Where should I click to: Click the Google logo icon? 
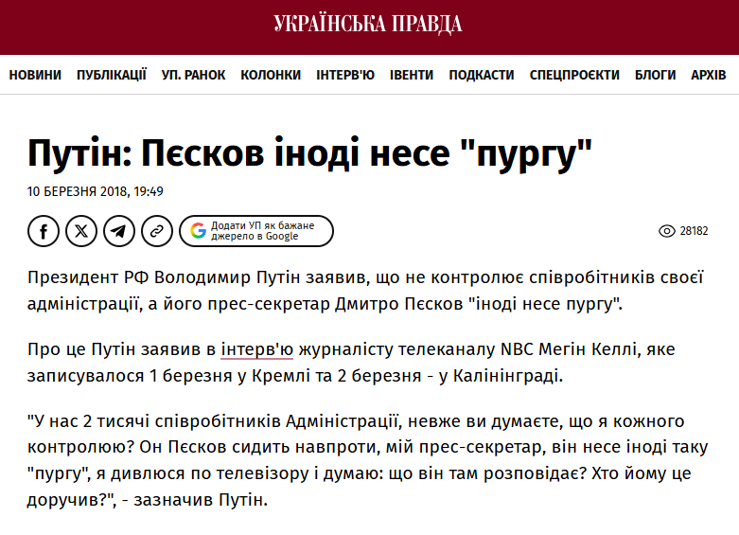pos(199,231)
